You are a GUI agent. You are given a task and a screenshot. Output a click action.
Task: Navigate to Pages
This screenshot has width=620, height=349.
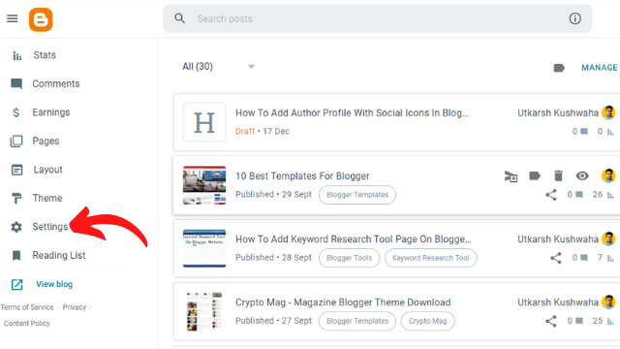(x=46, y=141)
